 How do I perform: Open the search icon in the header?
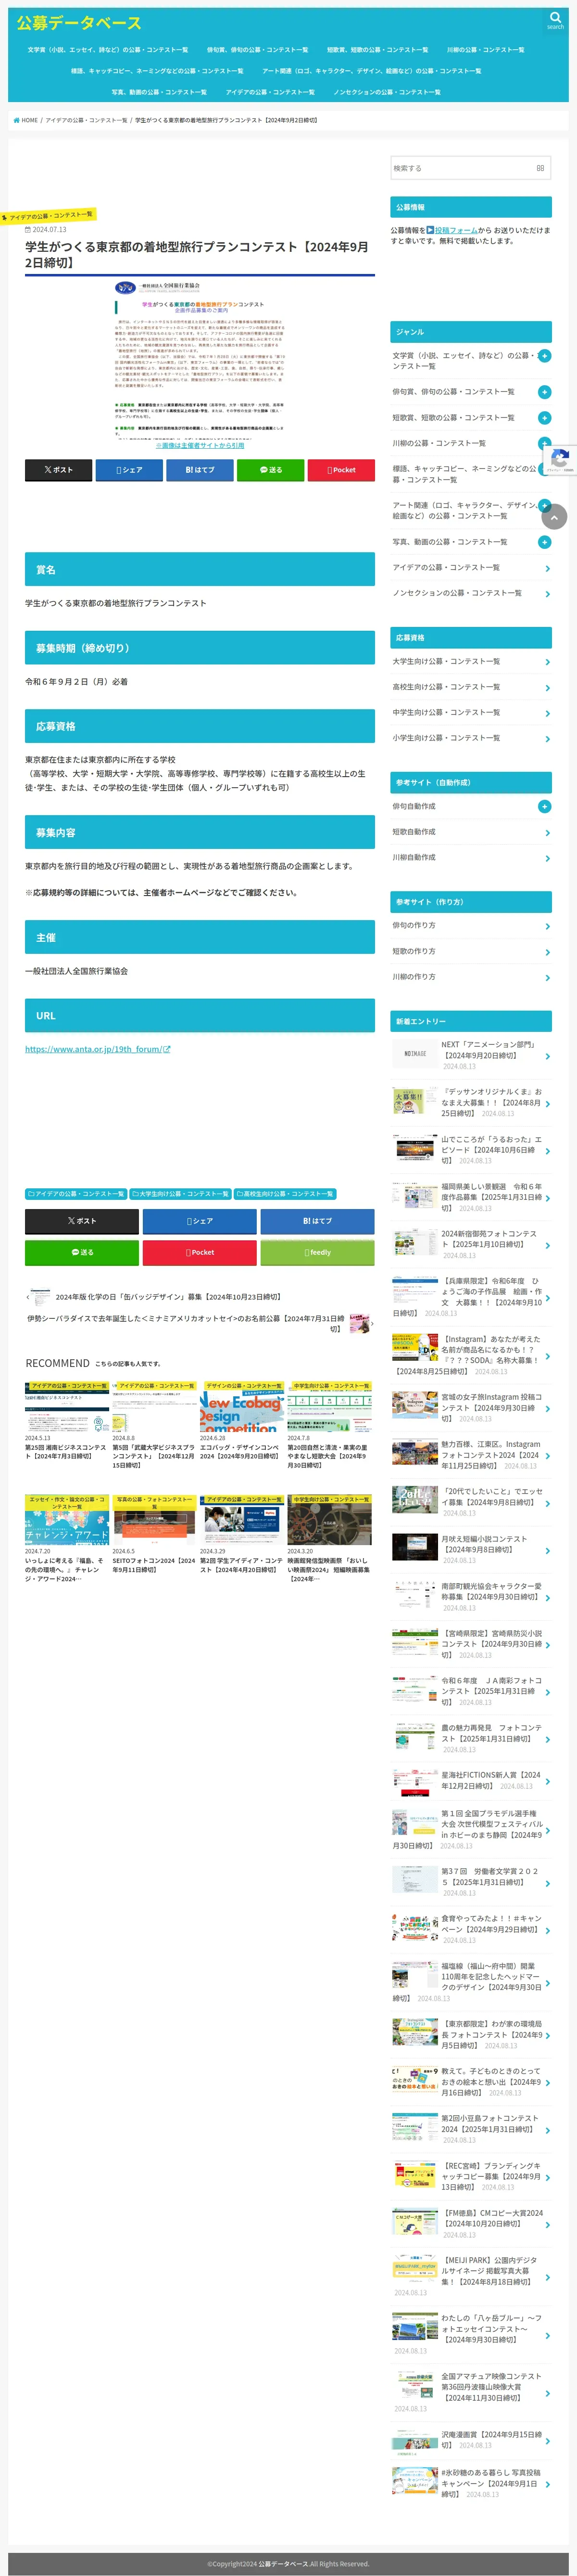[x=555, y=20]
